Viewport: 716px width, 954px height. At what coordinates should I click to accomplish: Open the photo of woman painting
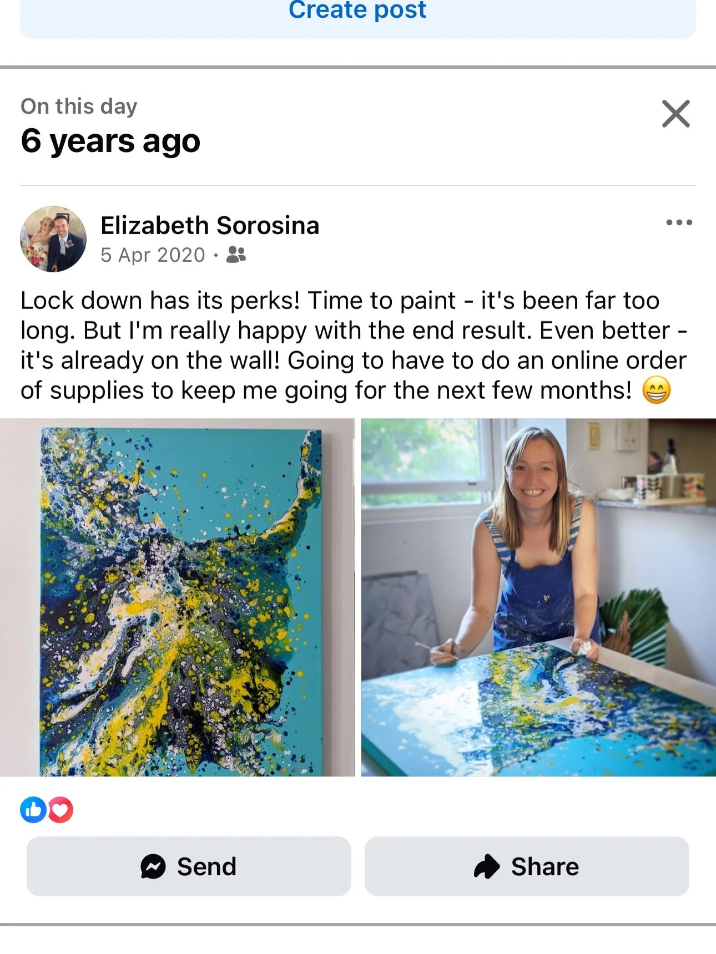[x=538, y=597]
